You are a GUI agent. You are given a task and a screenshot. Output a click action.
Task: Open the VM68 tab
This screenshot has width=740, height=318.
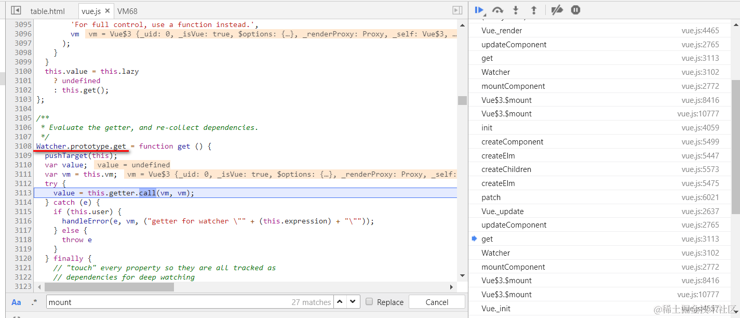[x=127, y=11]
